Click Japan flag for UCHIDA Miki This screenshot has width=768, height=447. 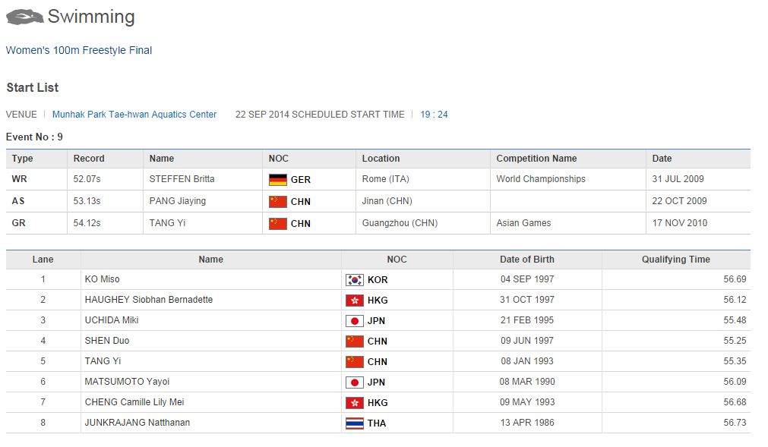point(354,321)
